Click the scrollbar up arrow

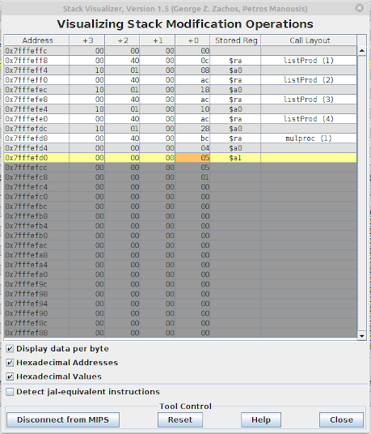(361, 51)
